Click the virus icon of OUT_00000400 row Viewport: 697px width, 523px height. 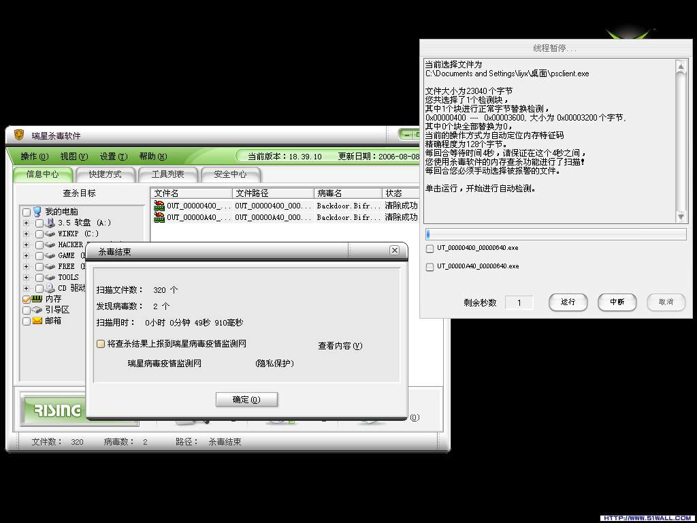point(159,206)
